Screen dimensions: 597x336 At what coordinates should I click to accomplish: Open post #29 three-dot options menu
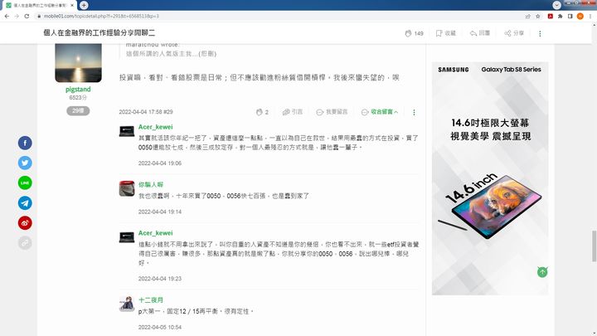(414, 112)
